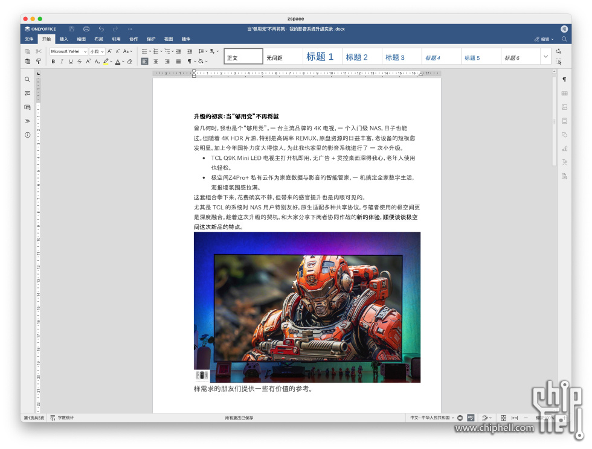
Task: Click the search icon in header
Action: pyautogui.click(x=564, y=39)
